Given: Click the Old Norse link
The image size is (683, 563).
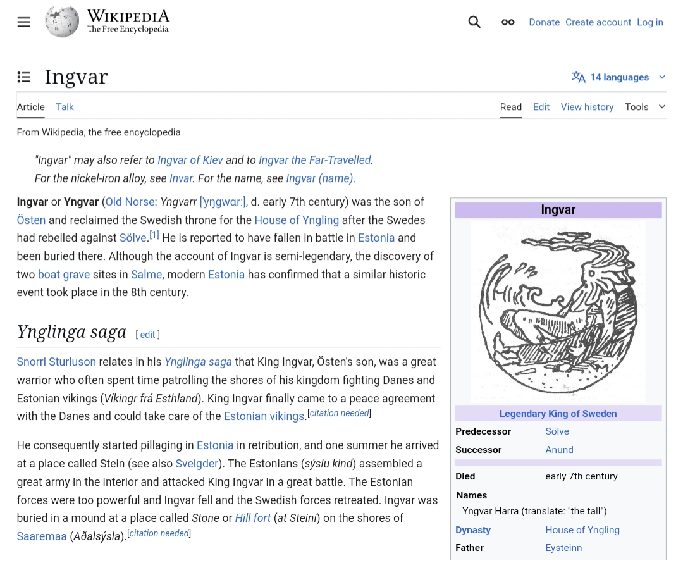Looking at the screenshot, I should [x=130, y=202].
